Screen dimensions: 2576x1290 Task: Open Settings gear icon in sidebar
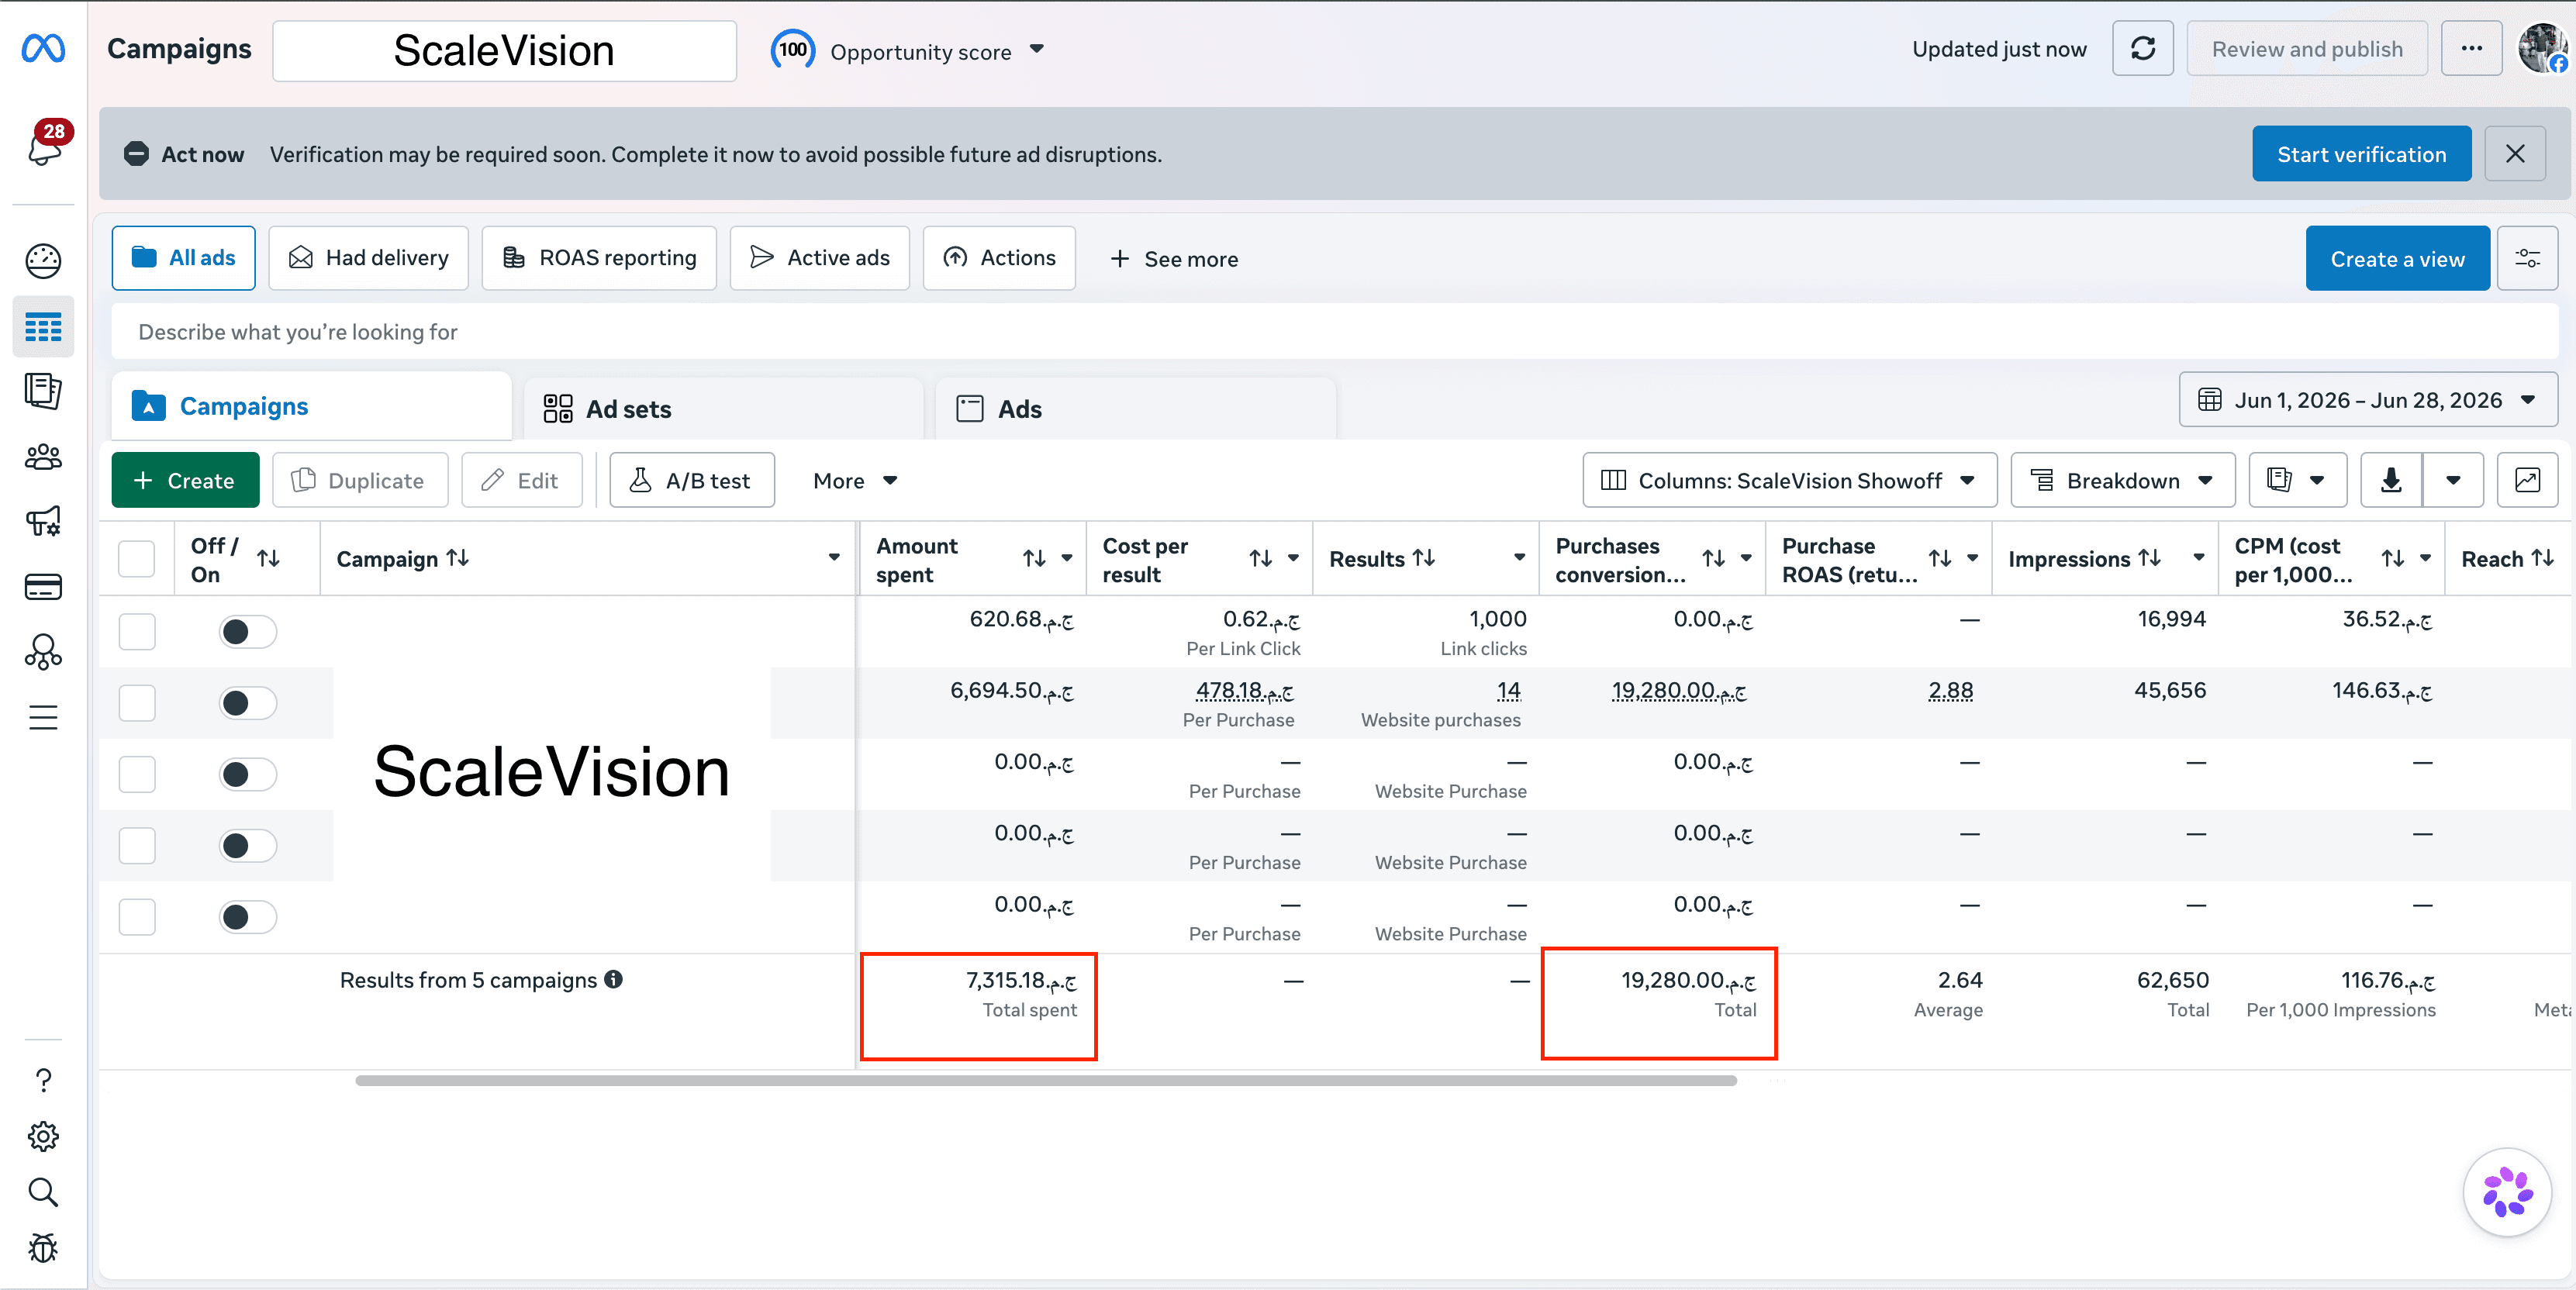pos(43,1137)
